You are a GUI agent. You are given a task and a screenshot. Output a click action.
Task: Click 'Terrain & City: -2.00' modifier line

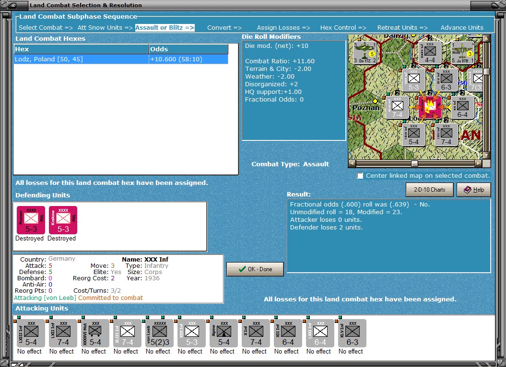tap(278, 69)
